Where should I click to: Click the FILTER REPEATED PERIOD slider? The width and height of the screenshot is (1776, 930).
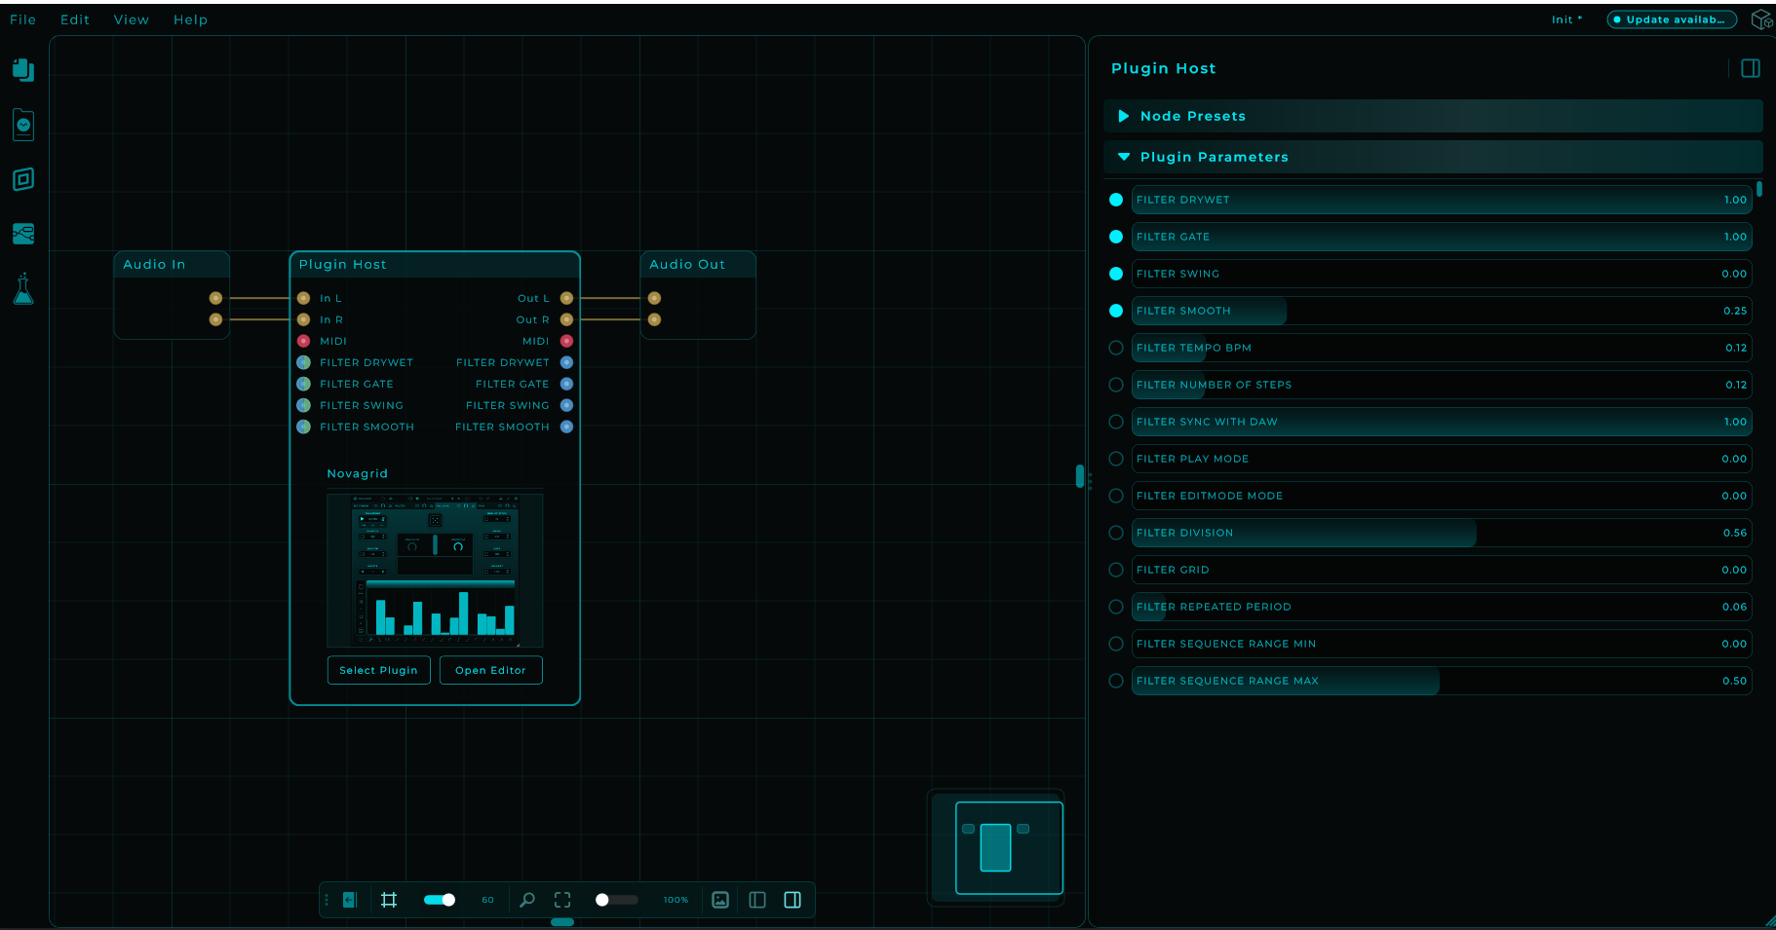pos(1442,607)
